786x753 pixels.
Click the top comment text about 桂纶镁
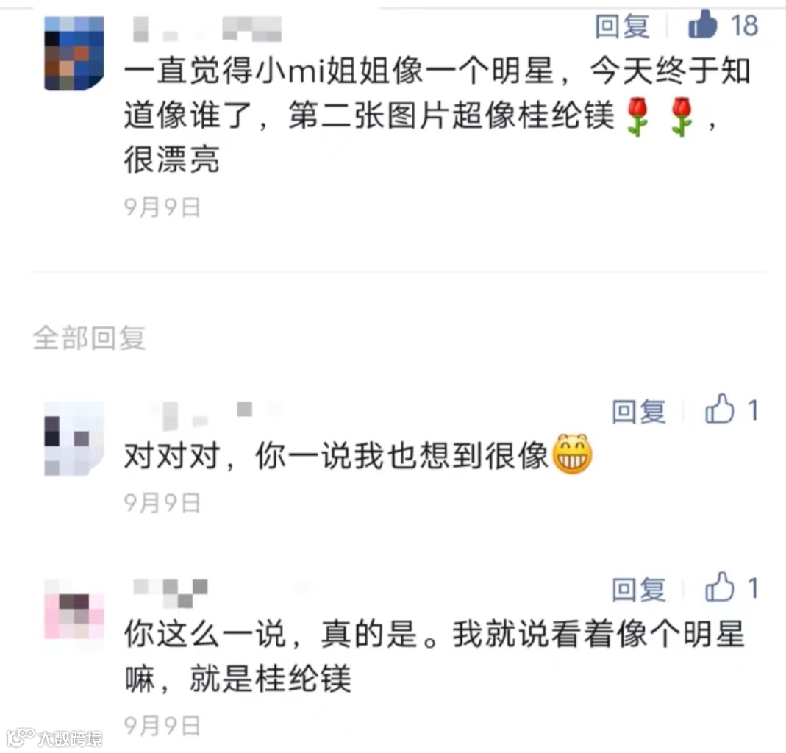[x=437, y=115]
